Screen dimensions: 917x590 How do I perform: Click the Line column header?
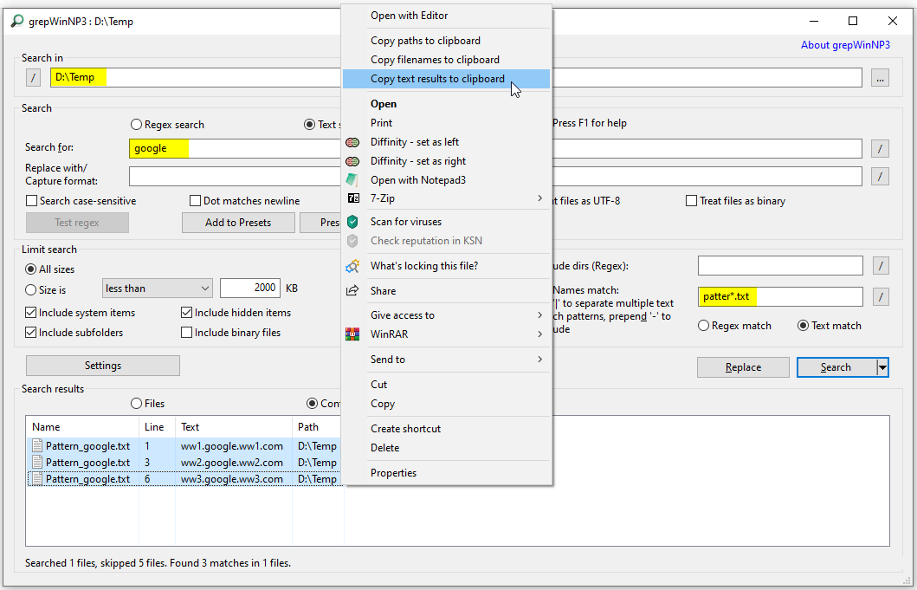pos(157,427)
